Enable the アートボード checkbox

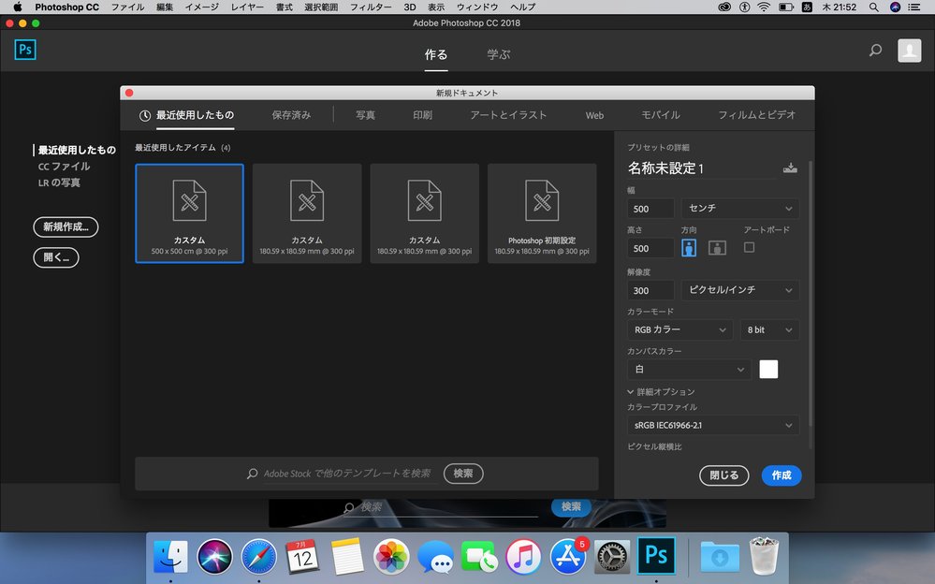pyautogui.click(x=749, y=247)
